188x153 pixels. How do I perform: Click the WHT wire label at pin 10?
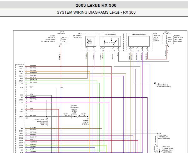coord(32,87)
